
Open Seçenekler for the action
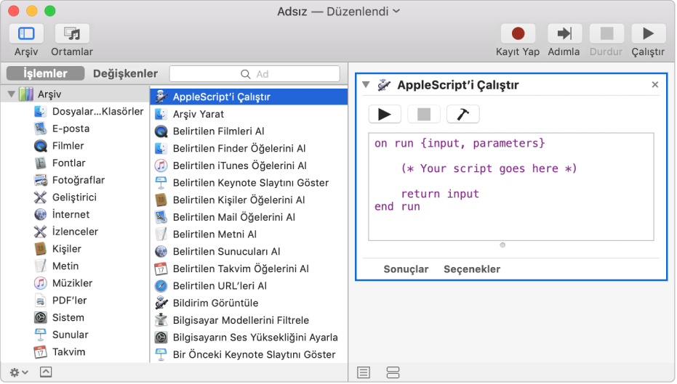[x=472, y=269]
